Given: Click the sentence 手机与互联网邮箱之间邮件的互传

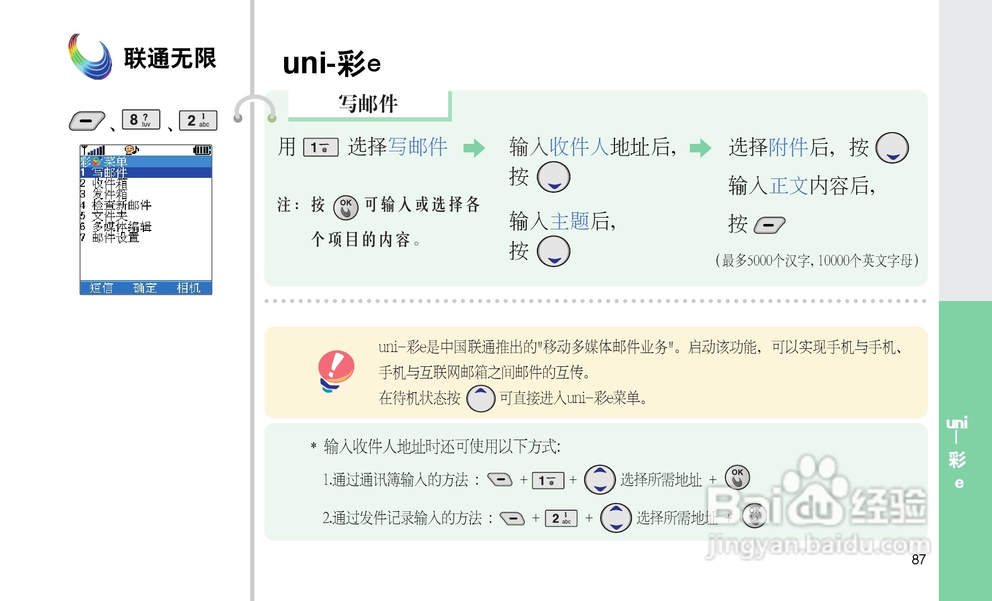Looking at the screenshot, I should 484,373.
